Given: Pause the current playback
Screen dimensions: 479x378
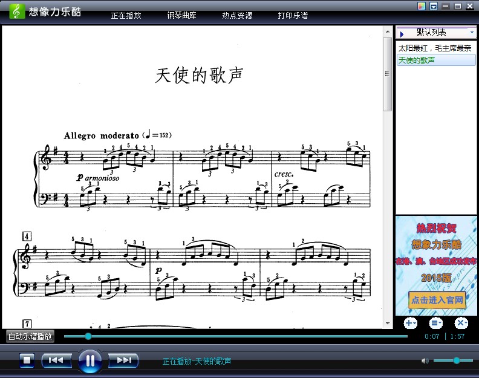Looking at the screenshot, I should click(x=90, y=361).
